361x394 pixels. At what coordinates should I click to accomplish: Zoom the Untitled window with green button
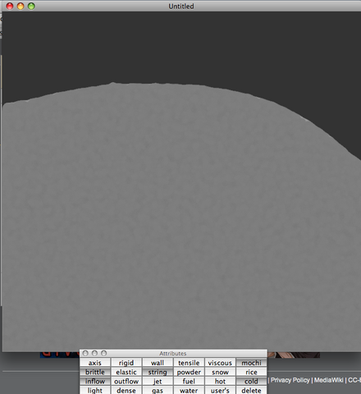click(x=31, y=6)
